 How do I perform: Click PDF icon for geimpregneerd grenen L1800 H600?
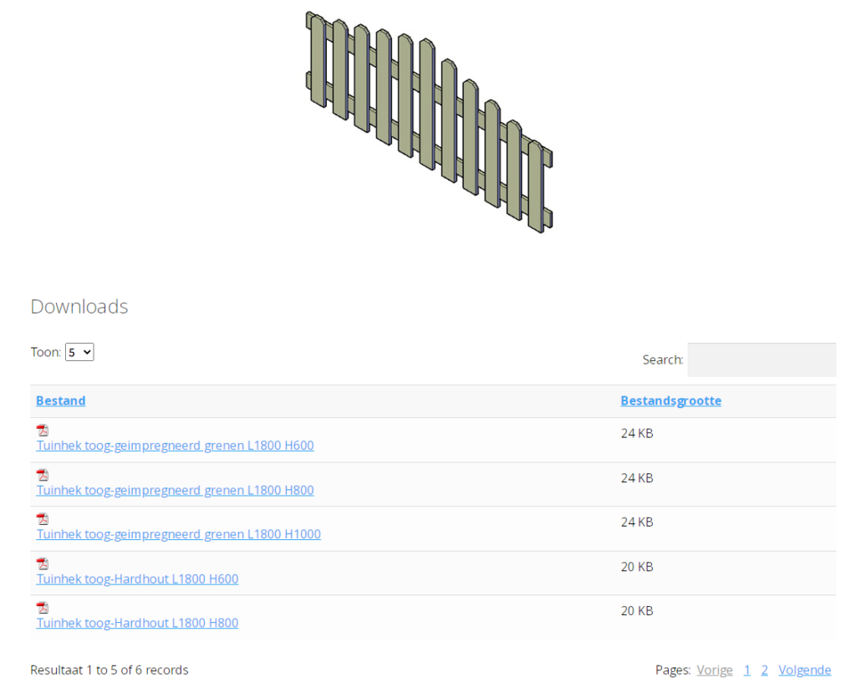43,431
